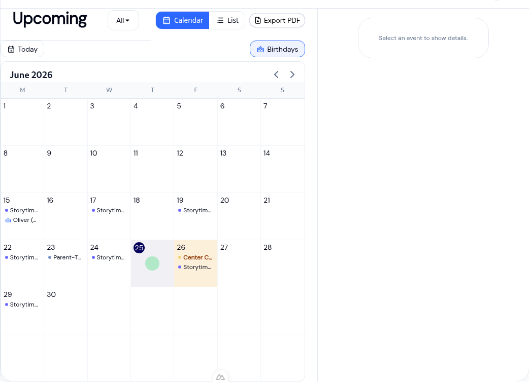The image size is (529, 382).
Task: Toggle the Birthdays filter
Action: pos(277,49)
